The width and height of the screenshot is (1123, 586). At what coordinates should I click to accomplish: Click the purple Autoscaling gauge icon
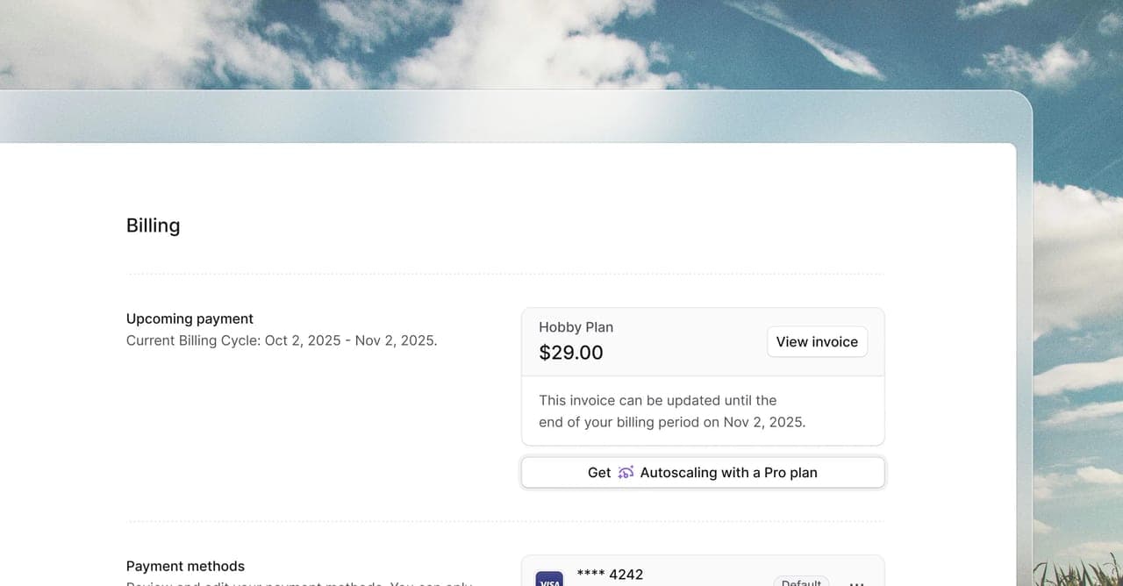click(x=626, y=473)
